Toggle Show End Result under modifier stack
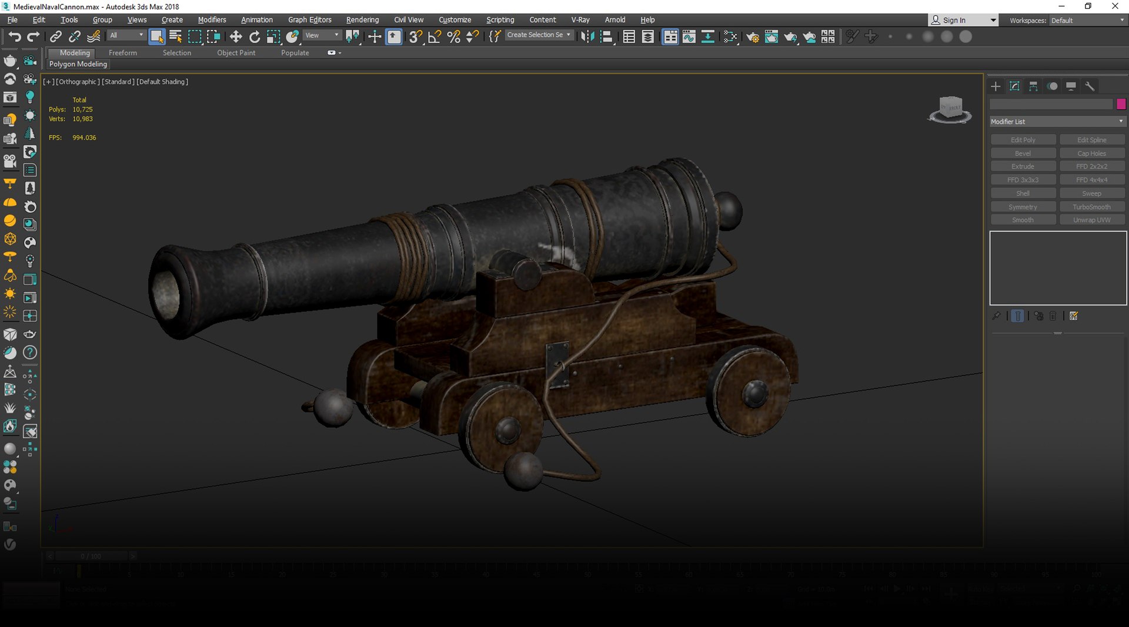The height and width of the screenshot is (627, 1129). click(x=1018, y=316)
